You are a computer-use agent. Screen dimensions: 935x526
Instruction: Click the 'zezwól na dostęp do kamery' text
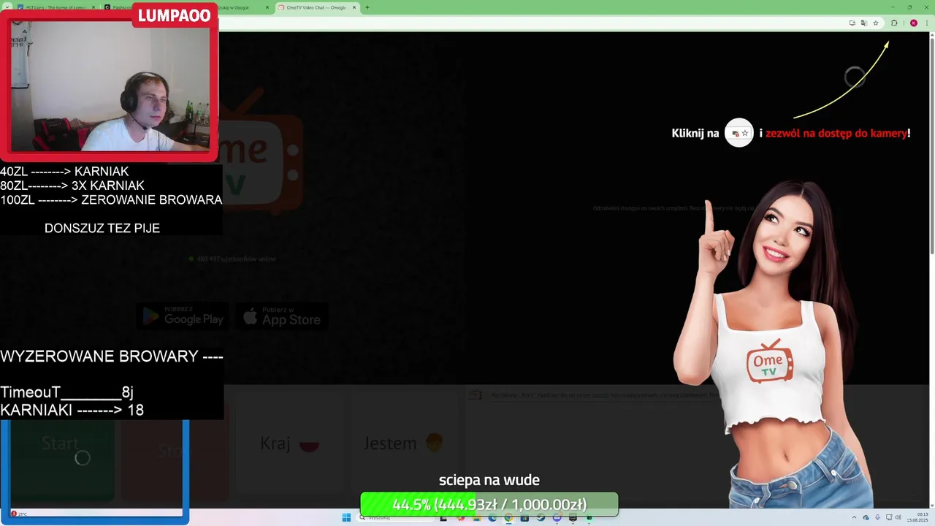836,133
